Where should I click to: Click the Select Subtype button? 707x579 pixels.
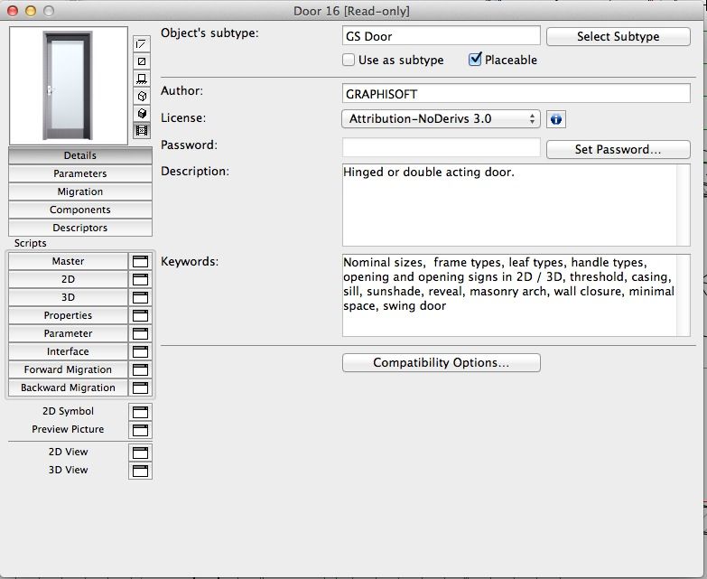point(619,36)
